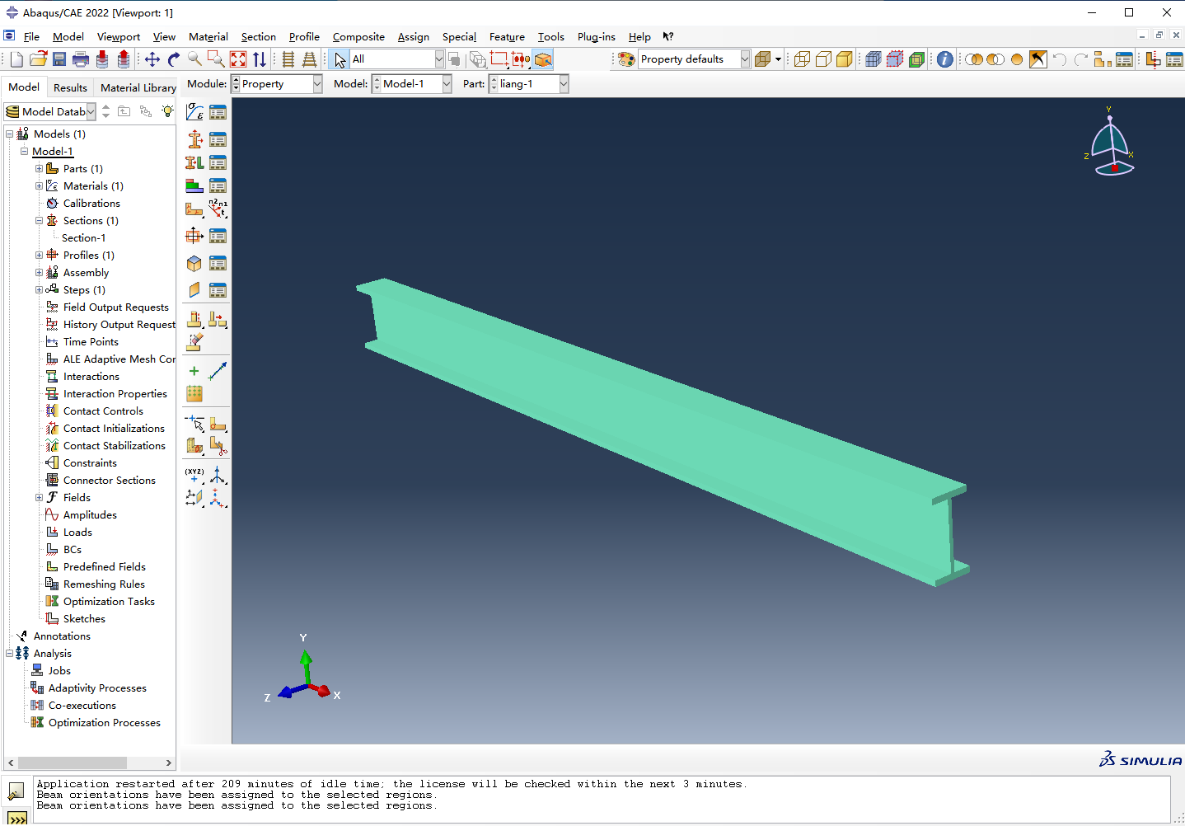Click the Query information icon

click(x=944, y=59)
